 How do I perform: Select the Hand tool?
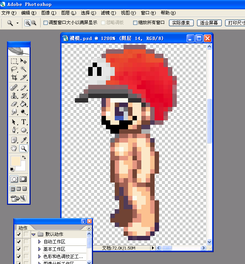click(x=14, y=148)
